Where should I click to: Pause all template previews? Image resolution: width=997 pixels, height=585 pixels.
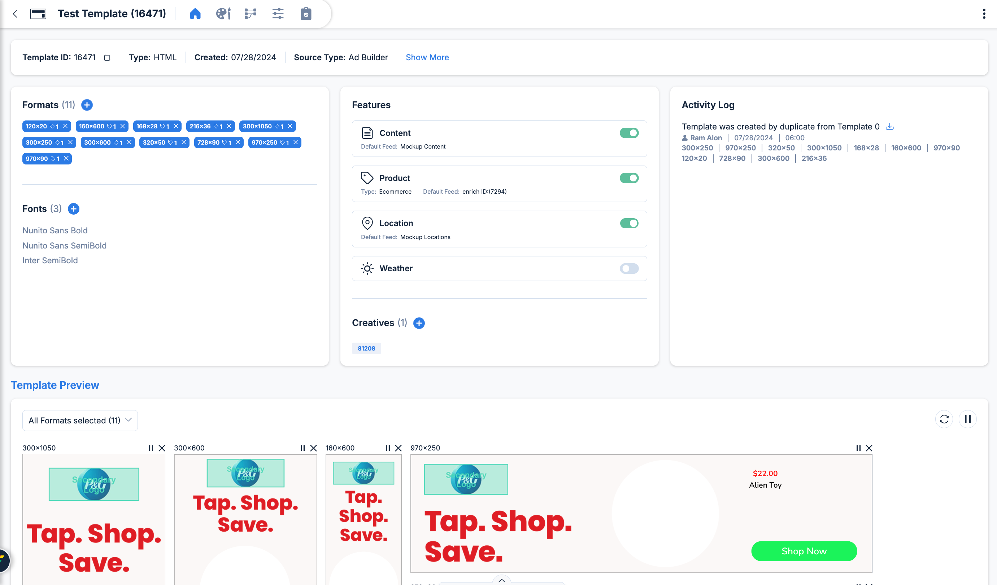point(968,419)
